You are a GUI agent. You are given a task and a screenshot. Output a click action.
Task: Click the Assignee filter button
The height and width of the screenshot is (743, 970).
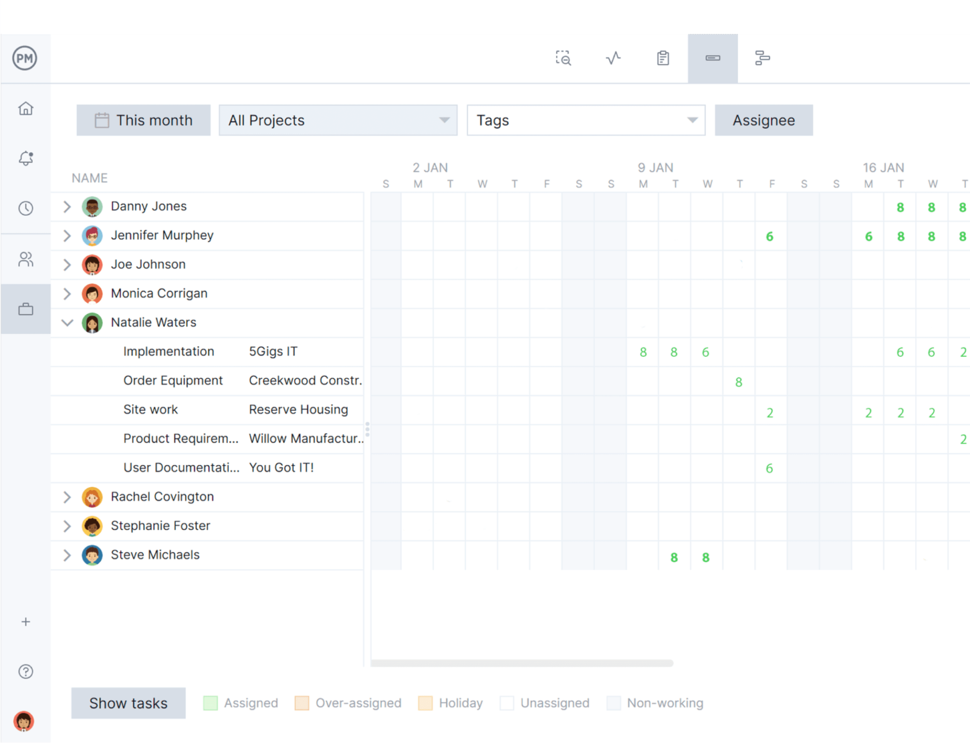coord(764,120)
